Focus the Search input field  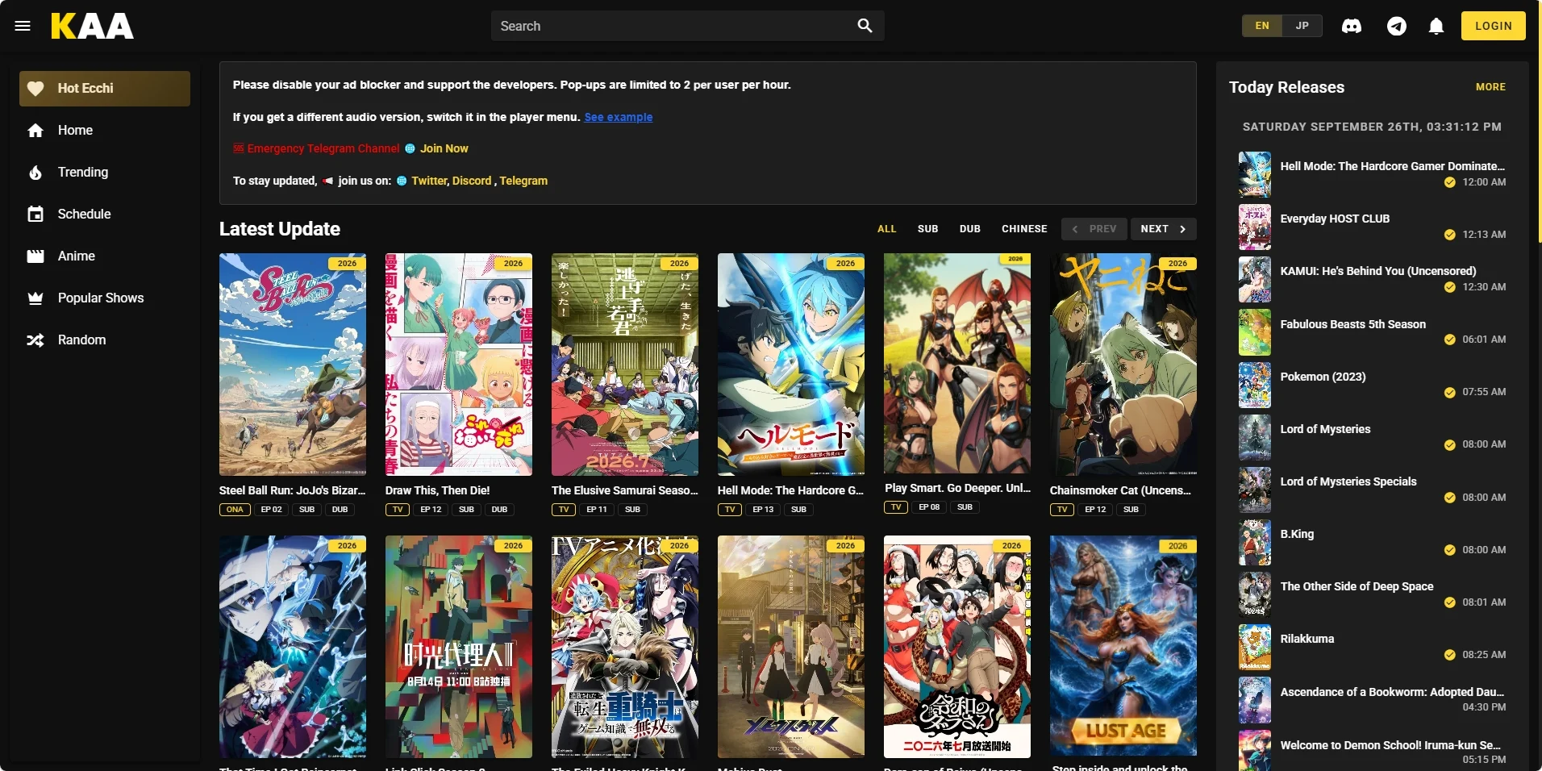(687, 26)
